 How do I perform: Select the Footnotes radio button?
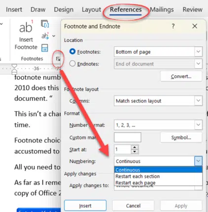(x=72, y=52)
